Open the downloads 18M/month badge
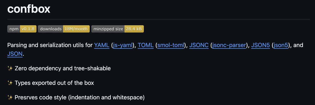 64,29
